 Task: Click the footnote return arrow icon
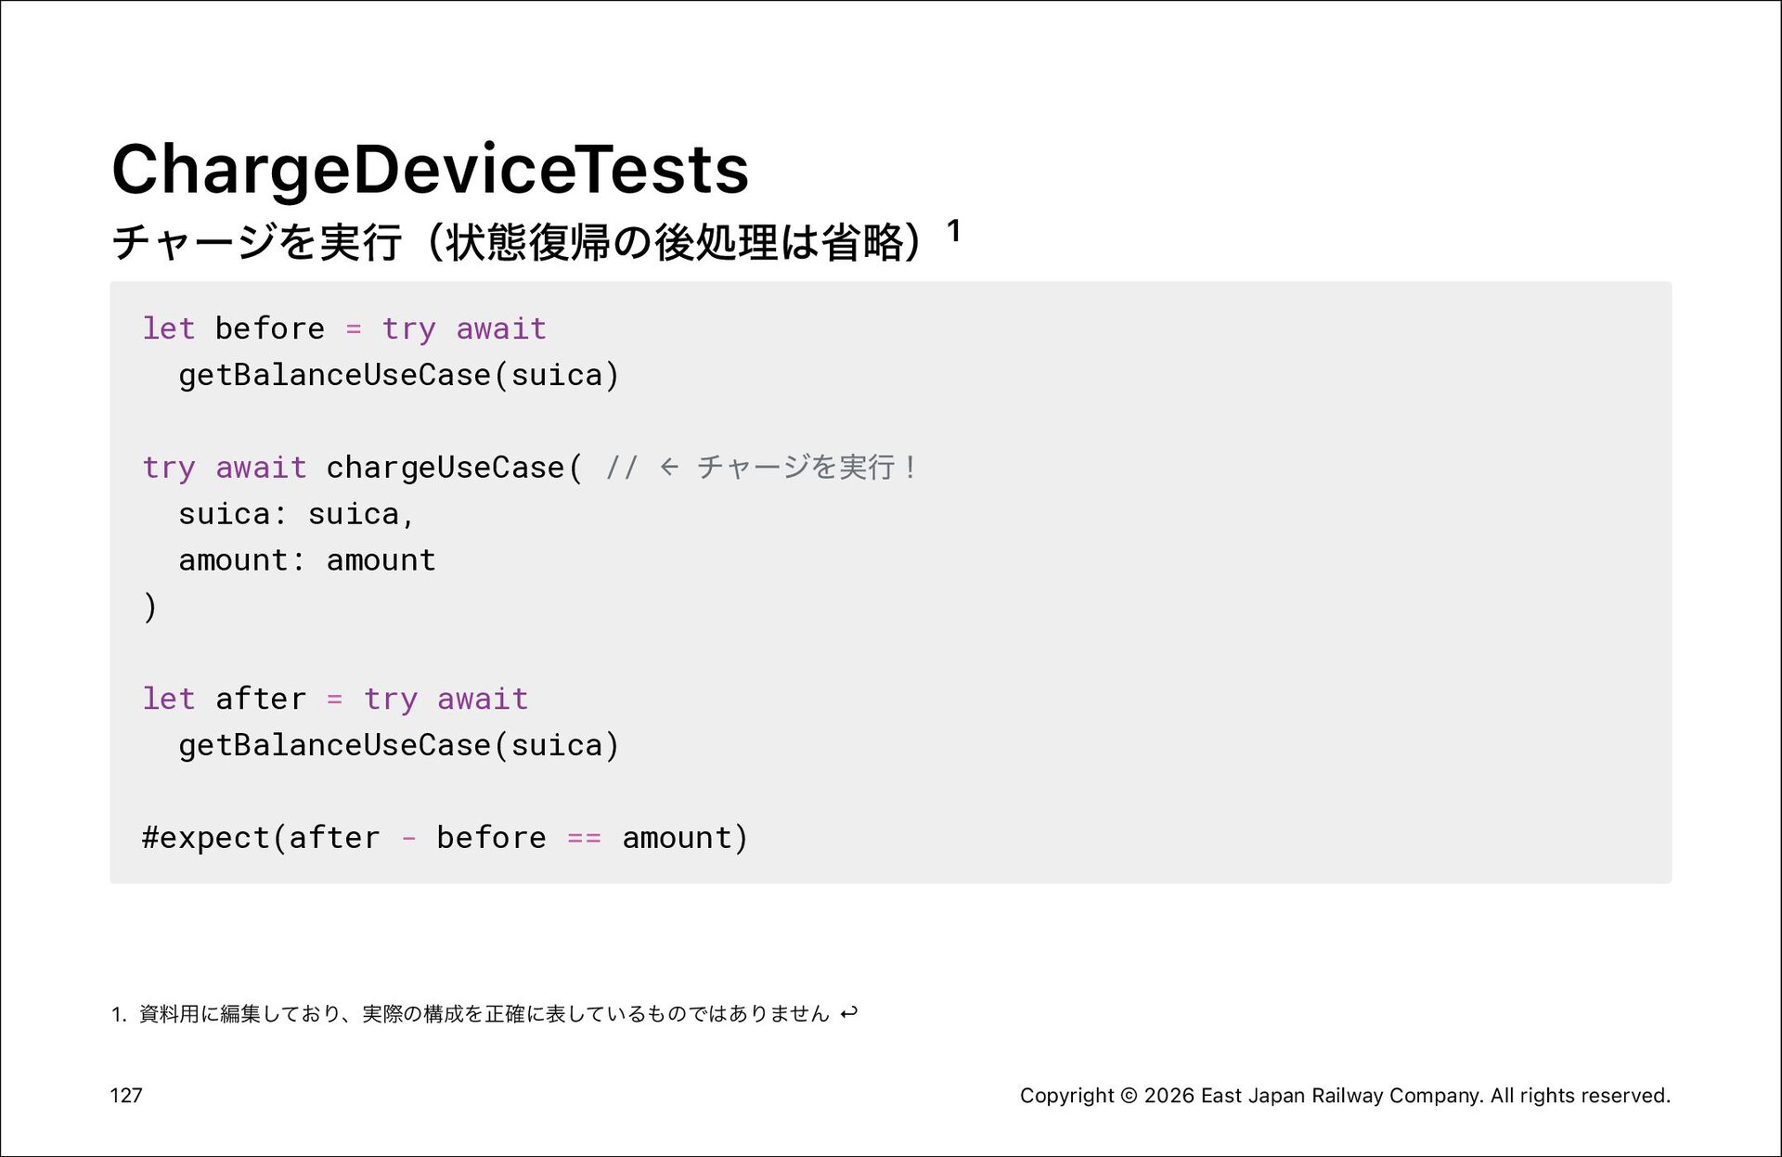point(848,1013)
